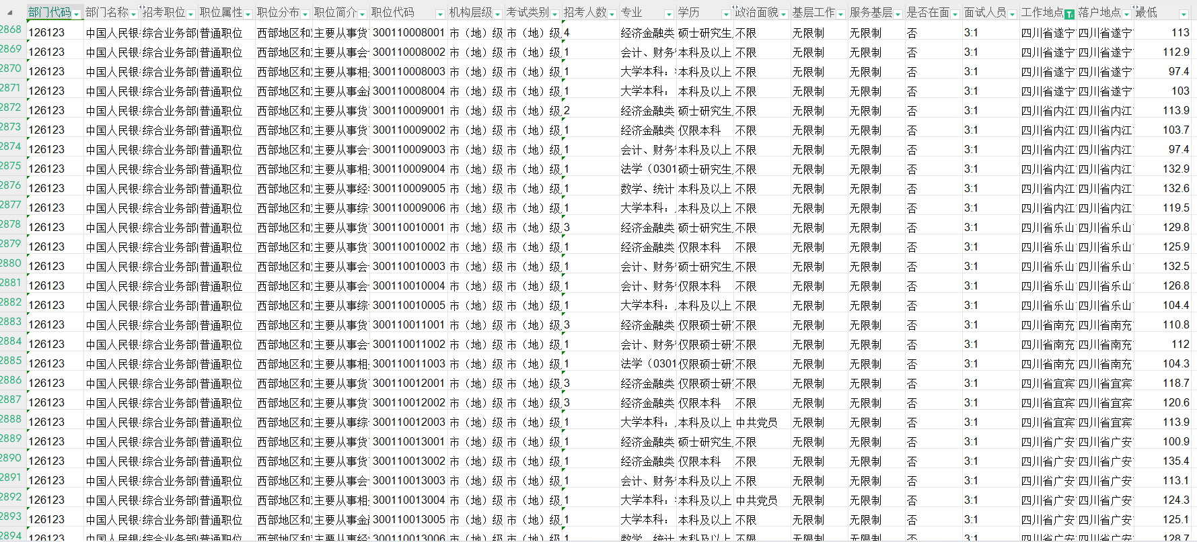
Task: Open the 职位简介 filter dropdown
Action: 363,14
